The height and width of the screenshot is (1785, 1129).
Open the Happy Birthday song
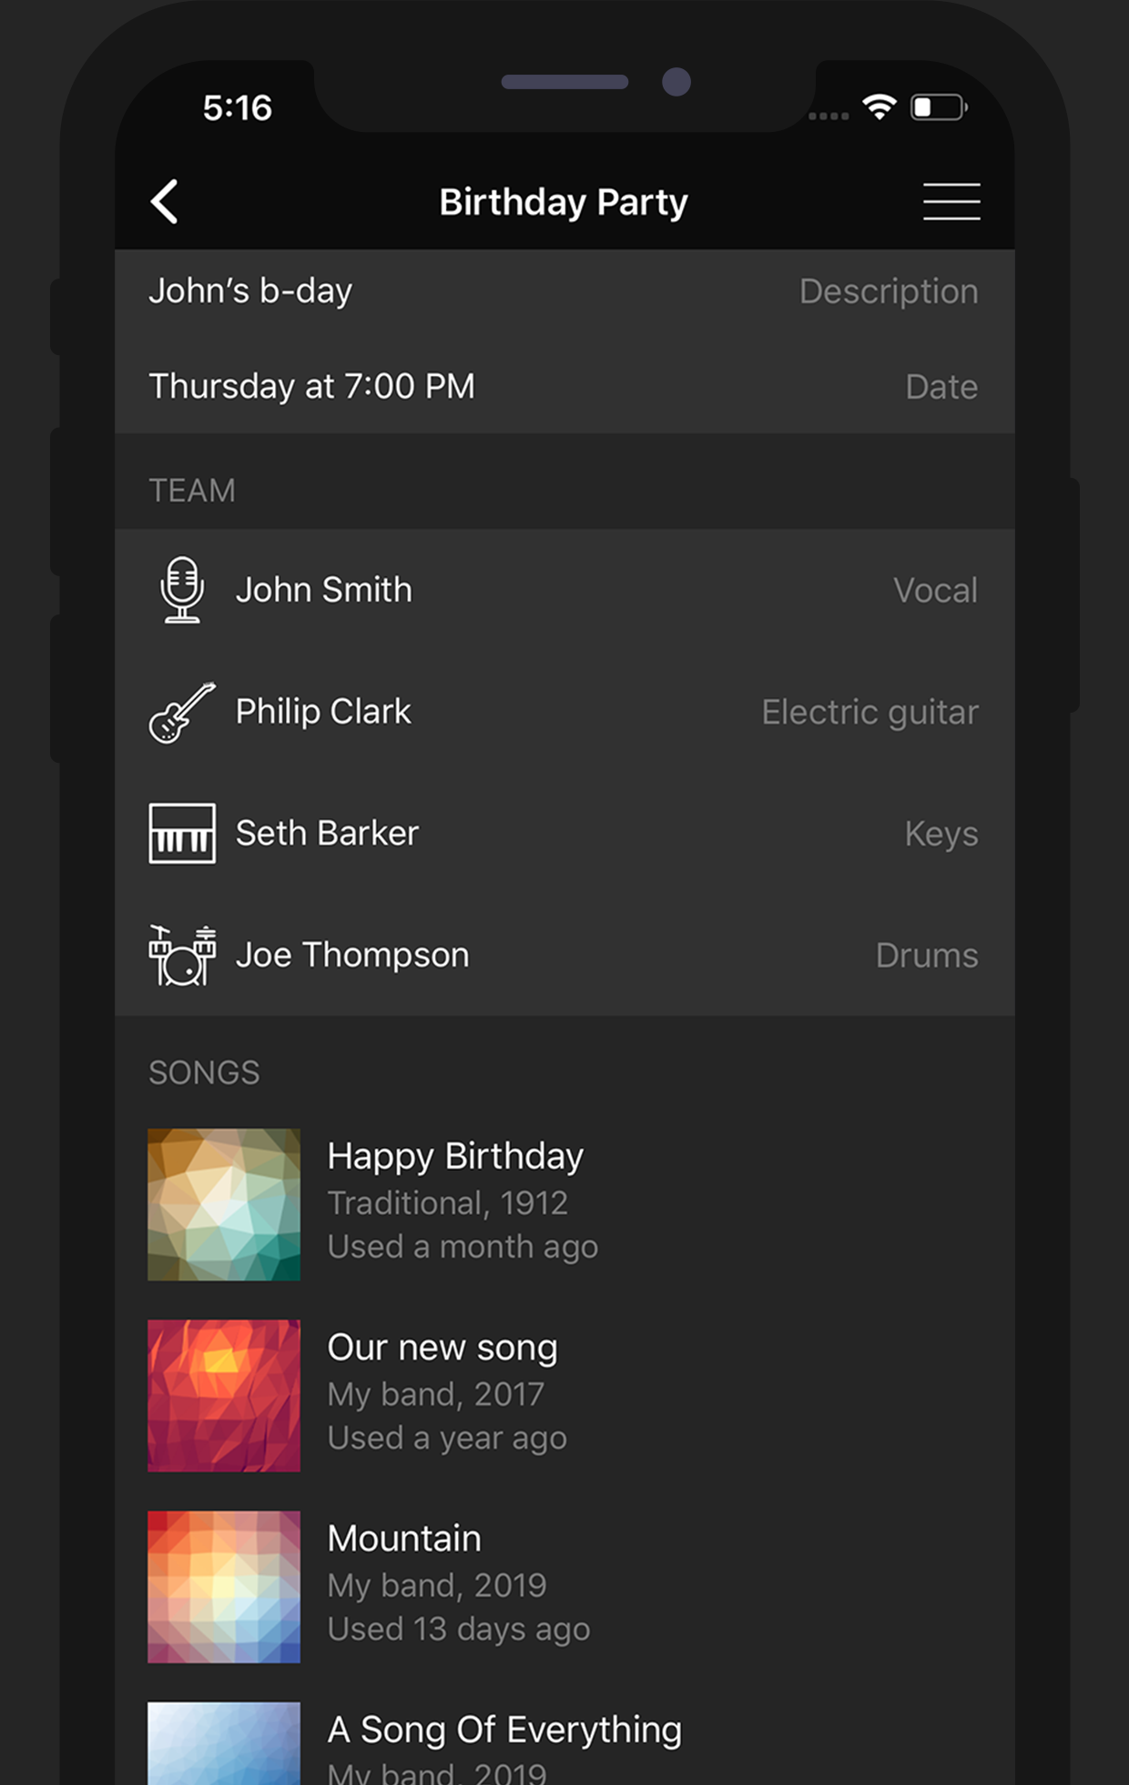point(564,1204)
